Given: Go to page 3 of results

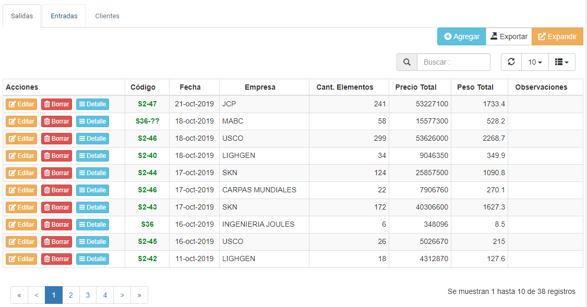Looking at the screenshot, I should click(x=88, y=295).
